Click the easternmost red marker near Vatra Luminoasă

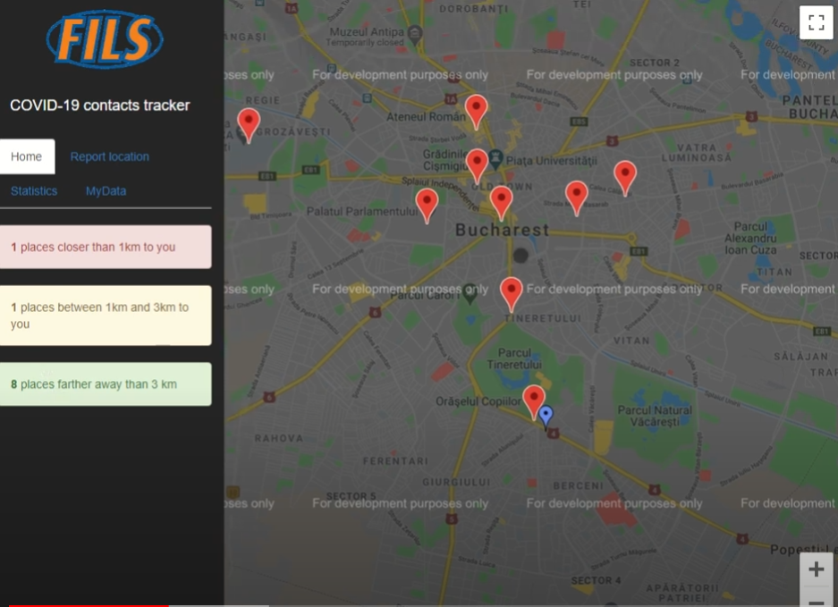[625, 176]
